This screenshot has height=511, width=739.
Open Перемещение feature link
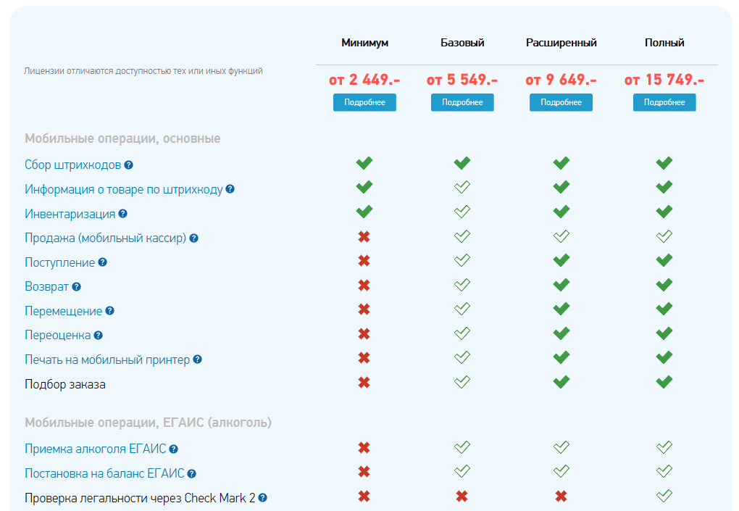[x=63, y=311]
